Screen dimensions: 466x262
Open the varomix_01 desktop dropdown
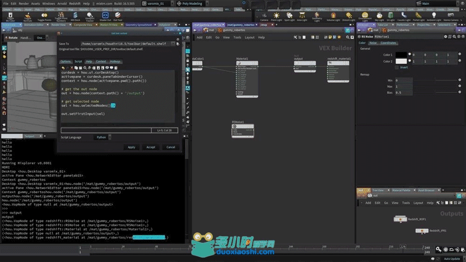(x=157, y=3)
